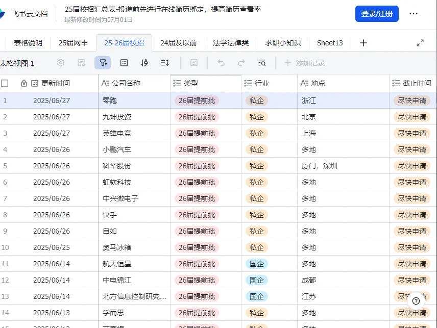Image resolution: width=437 pixels, height=328 pixels.
Task: Open the 求职小知识 tab
Action: point(283,43)
